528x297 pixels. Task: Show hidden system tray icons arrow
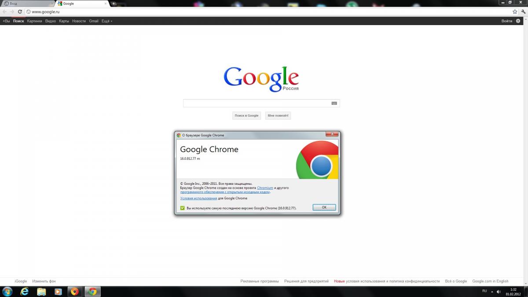[x=492, y=291]
